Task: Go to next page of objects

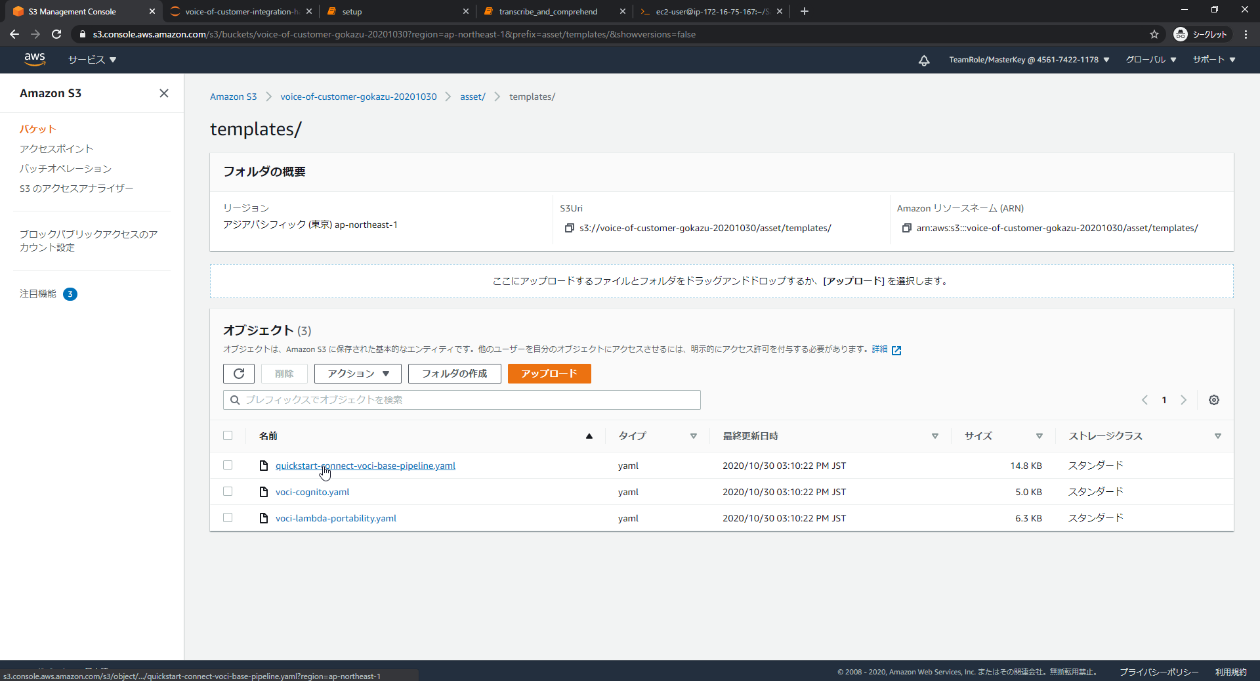Action: pos(1184,400)
